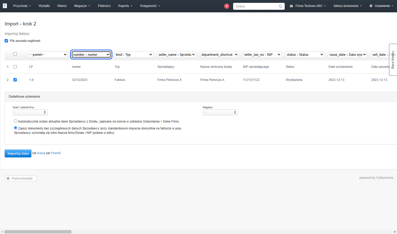This screenshot has width=397, height=234.
Task: Expand the Księgowość menu
Action: tap(150, 6)
